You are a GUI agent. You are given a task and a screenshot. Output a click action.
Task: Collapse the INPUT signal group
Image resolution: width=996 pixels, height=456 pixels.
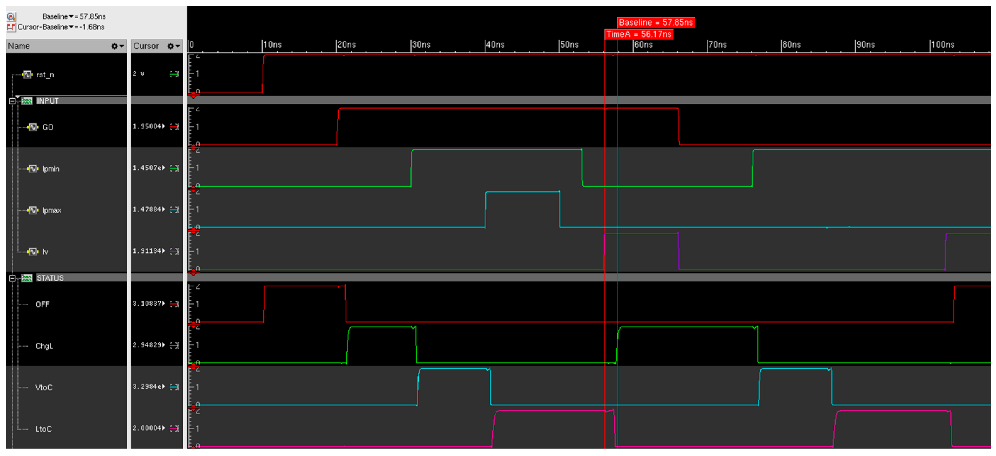12,101
